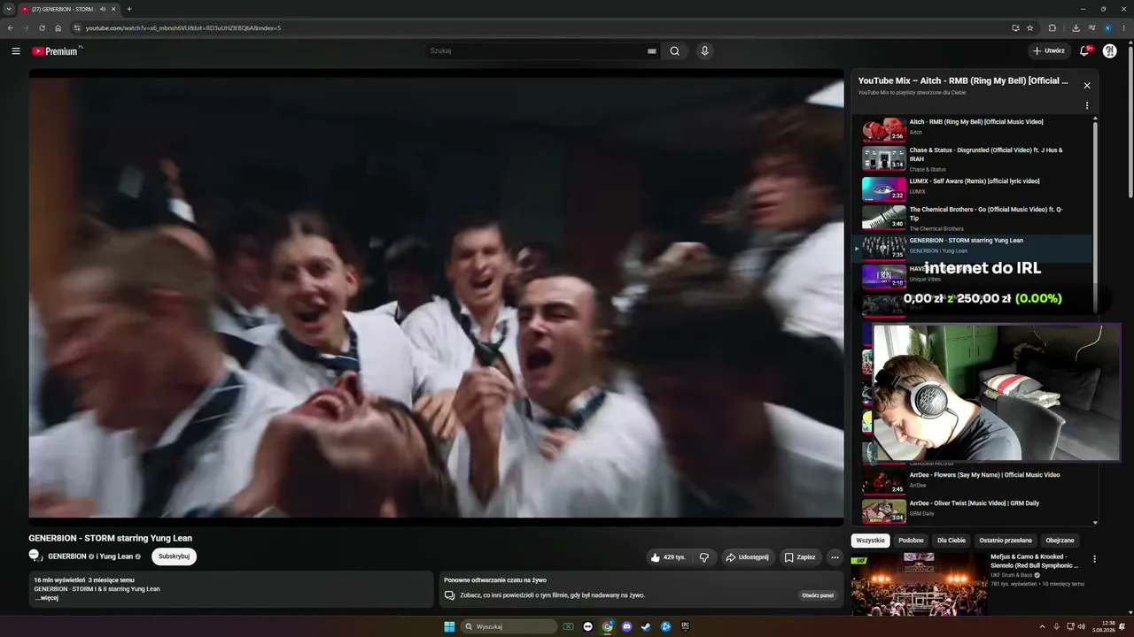The image size is (1134, 637).
Task: Select the Wszystkie filter chip
Action: pos(870,541)
